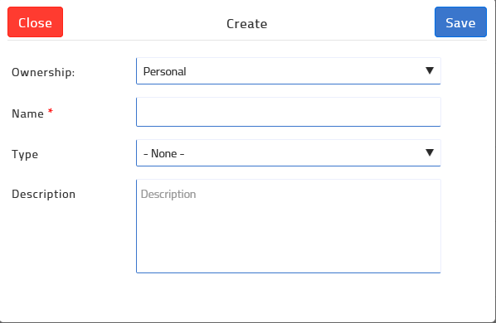This screenshot has width=496, height=323.
Task: Select the Personal value text
Action: coord(164,72)
